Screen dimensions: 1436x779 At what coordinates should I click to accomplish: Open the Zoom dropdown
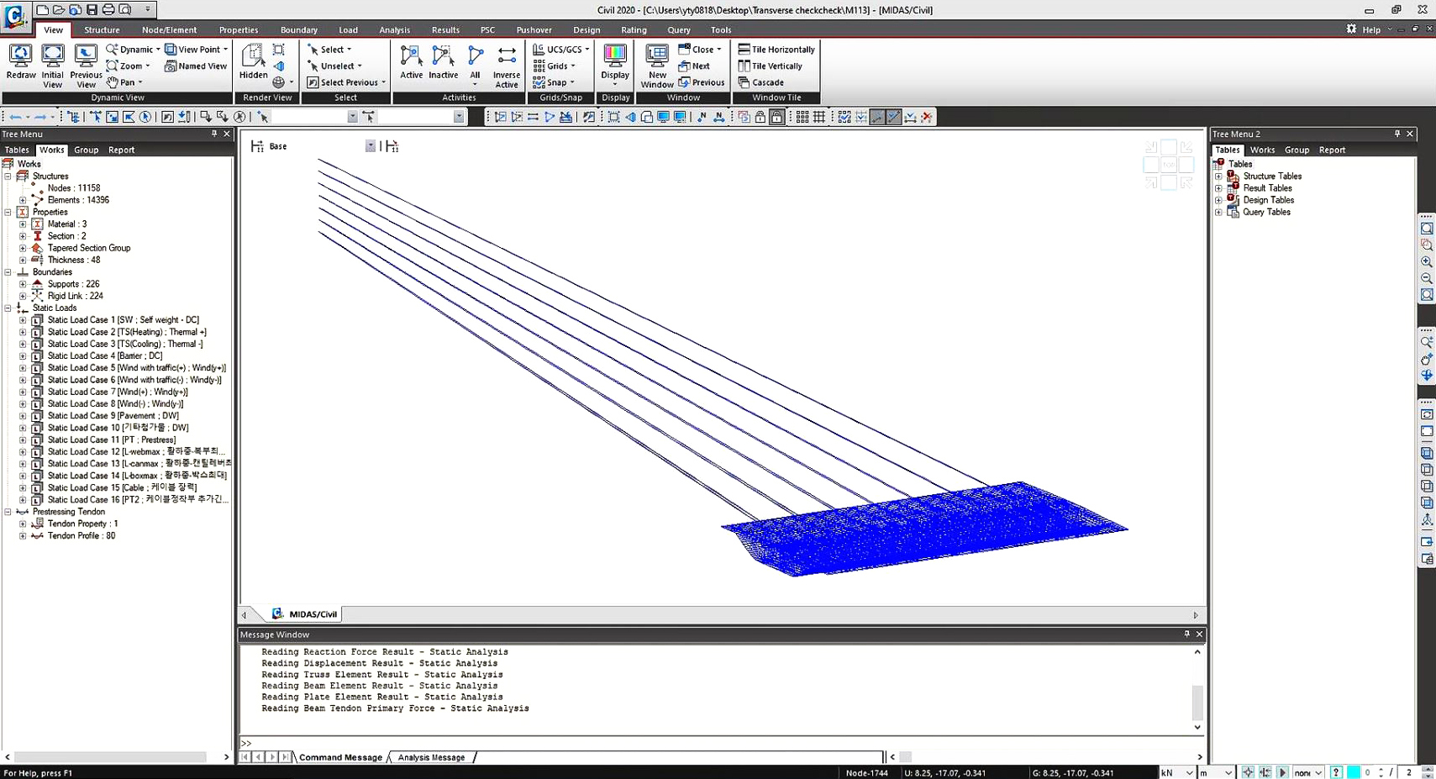click(x=148, y=66)
